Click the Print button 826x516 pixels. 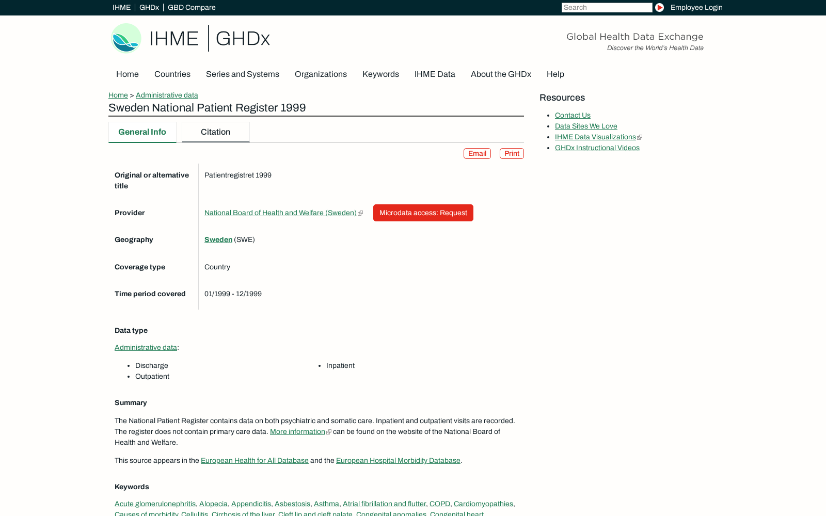click(512, 153)
